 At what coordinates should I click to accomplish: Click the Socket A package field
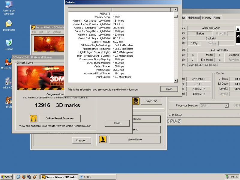click(x=211, y=38)
